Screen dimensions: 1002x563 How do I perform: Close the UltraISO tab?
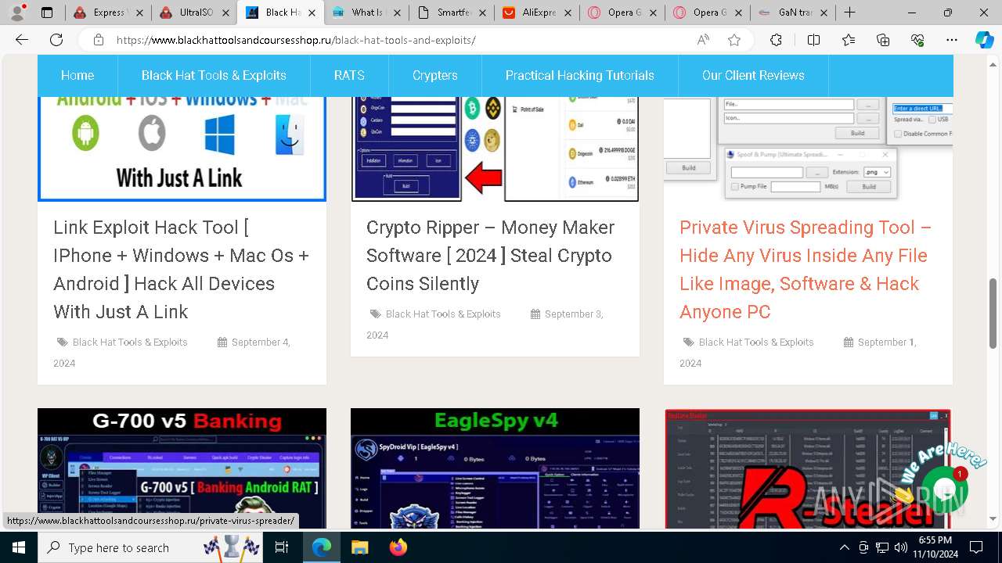point(224,13)
